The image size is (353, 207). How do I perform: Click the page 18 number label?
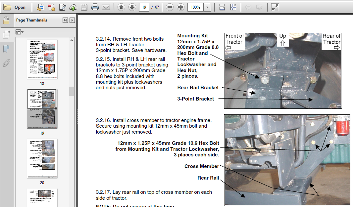(42, 84)
